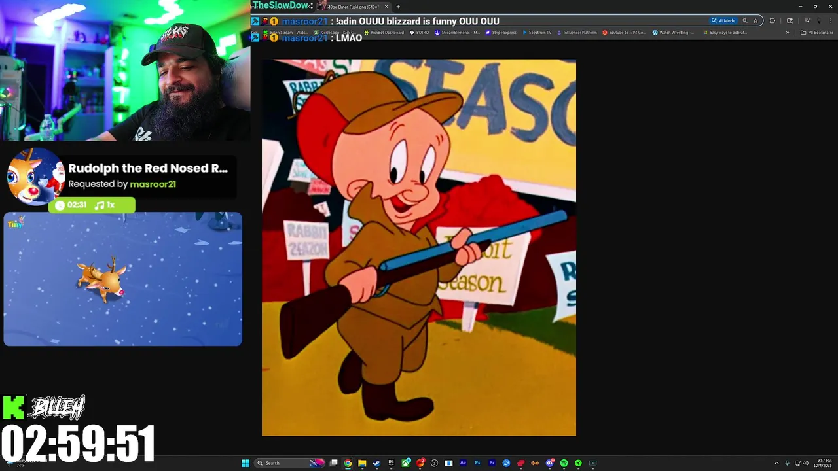Open the Youtube to MP3 bookmark
The height and width of the screenshot is (471, 838).
tap(624, 32)
